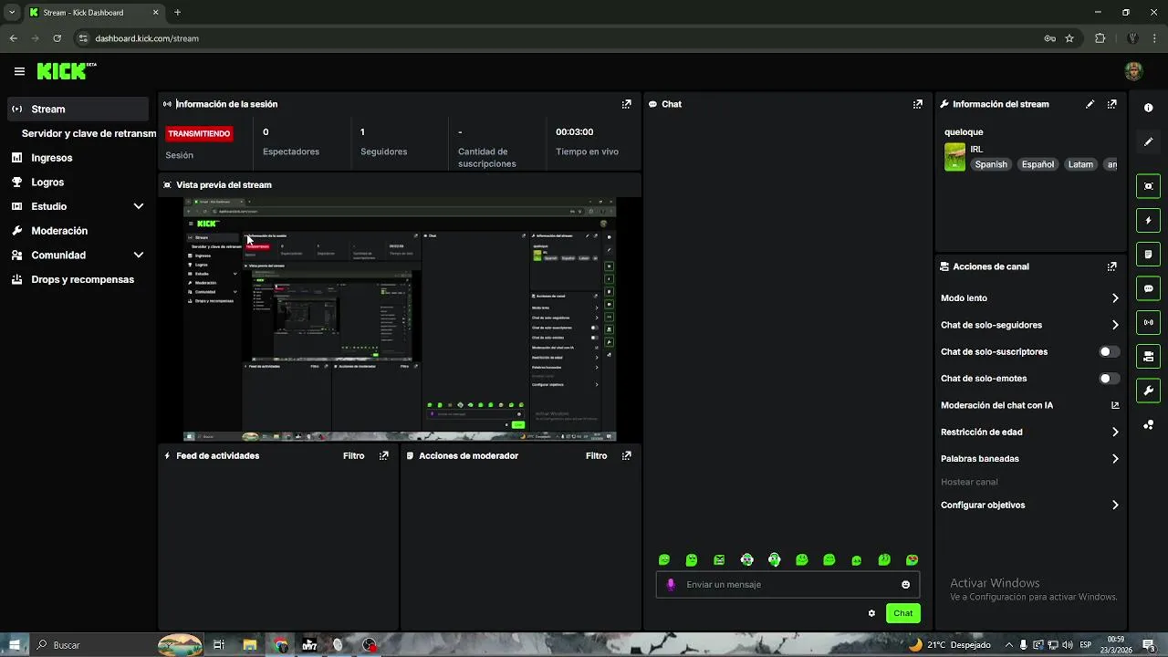
Task: Toggle the wrench icon in right sidebar
Action: (x=1149, y=391)
